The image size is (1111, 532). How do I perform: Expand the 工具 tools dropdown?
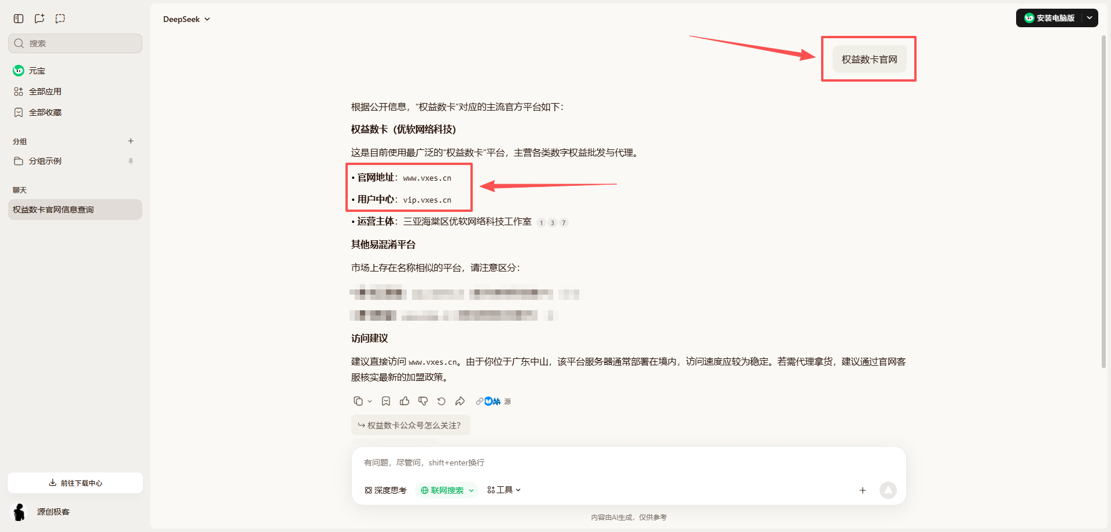[503, 490]
